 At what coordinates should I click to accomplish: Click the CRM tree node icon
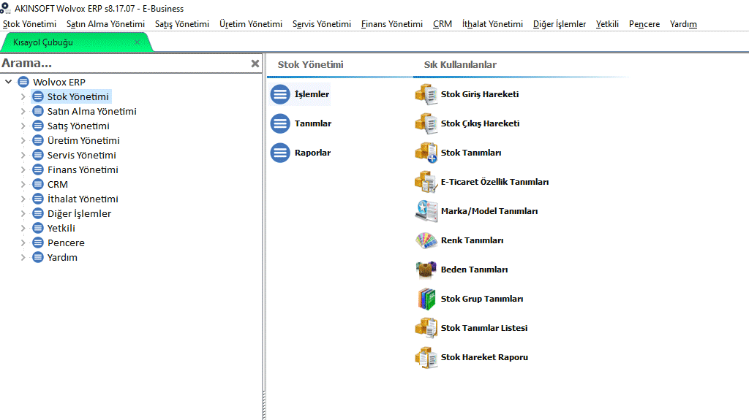point(38,184)
